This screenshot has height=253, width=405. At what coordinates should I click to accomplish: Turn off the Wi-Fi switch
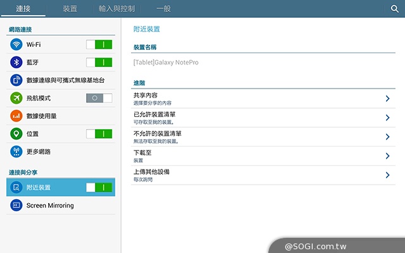[x=99, y=45]
